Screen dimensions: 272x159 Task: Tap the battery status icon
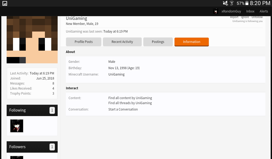247,3
